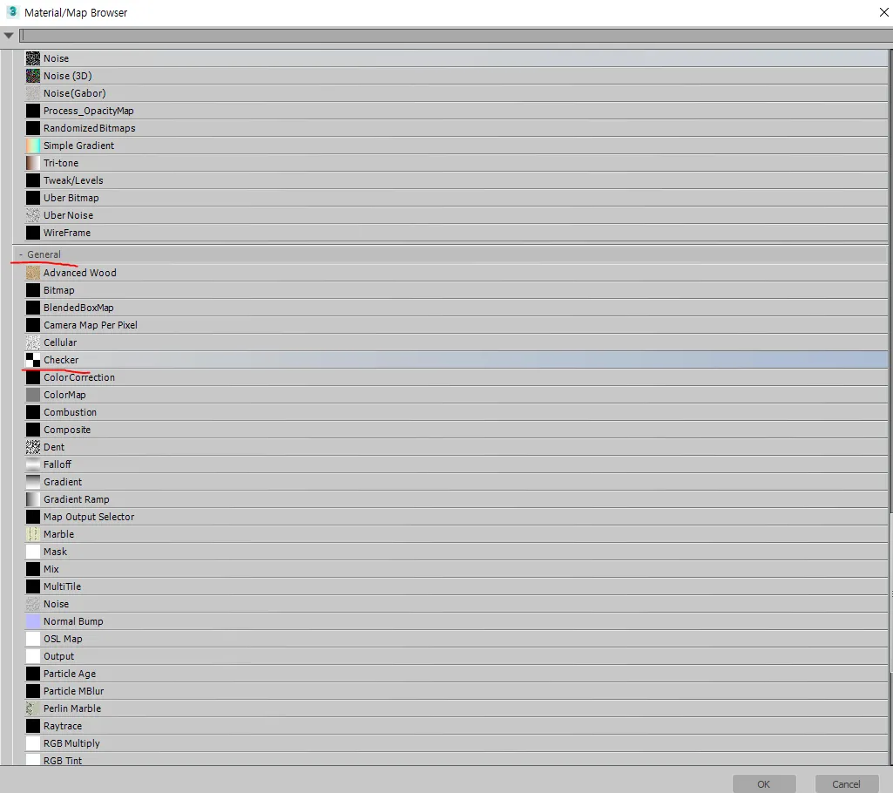This screenshot has height=793, width=893.
Task: Choose the Composite map from list
Action: click(x=67, y=430)
